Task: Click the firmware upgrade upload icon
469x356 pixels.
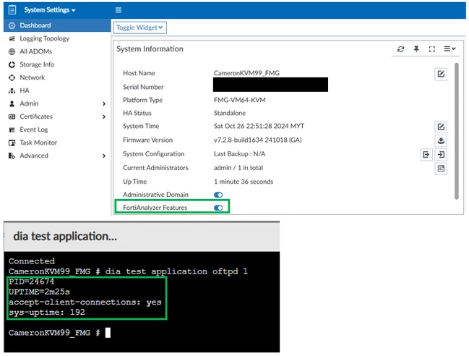Action: click(441, 140)
